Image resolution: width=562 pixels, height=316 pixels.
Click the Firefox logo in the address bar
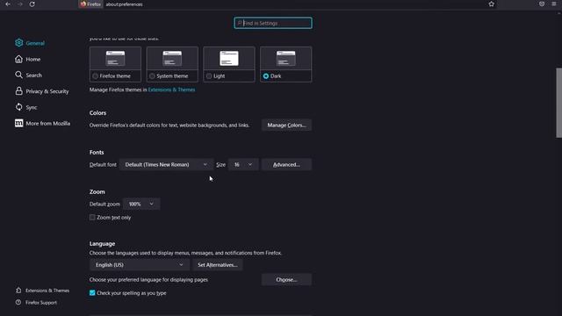pyautogui.click(x=83, y=4)
